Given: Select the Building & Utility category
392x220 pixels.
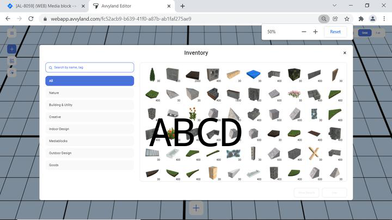Looking at the screenshot, I should [x=89, y=105].
